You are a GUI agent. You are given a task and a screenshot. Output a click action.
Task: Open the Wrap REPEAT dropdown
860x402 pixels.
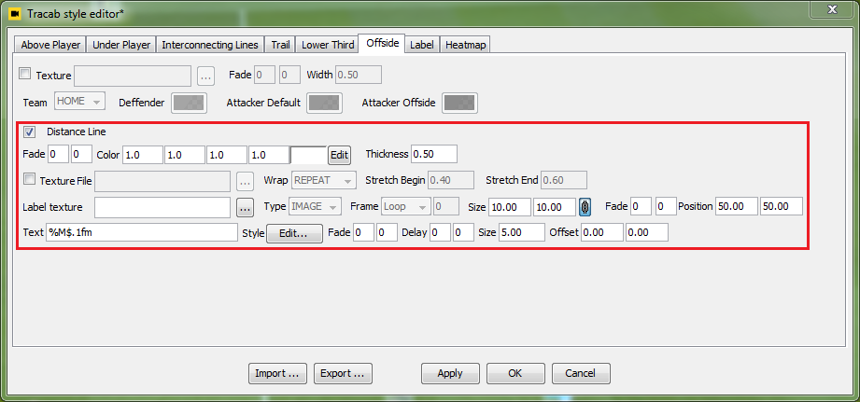323,180
